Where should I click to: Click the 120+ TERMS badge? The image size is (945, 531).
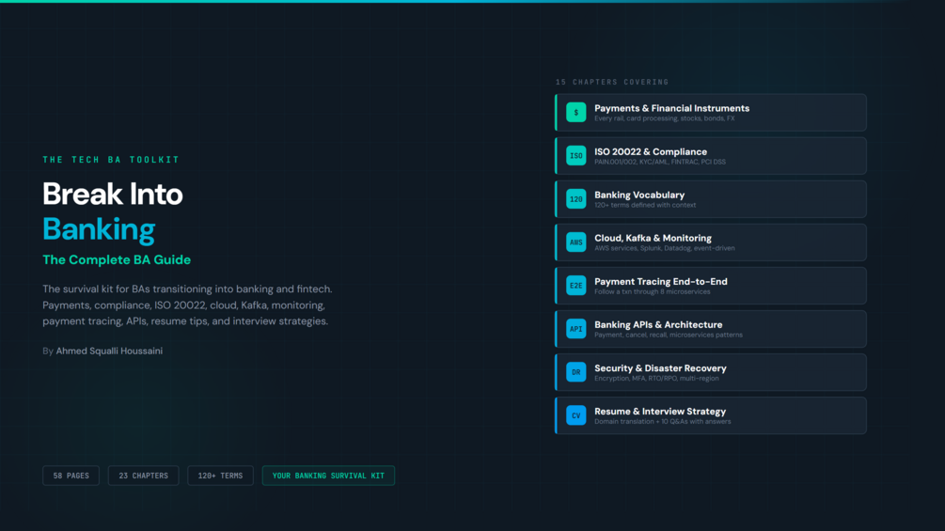click(x=221, y=476)
